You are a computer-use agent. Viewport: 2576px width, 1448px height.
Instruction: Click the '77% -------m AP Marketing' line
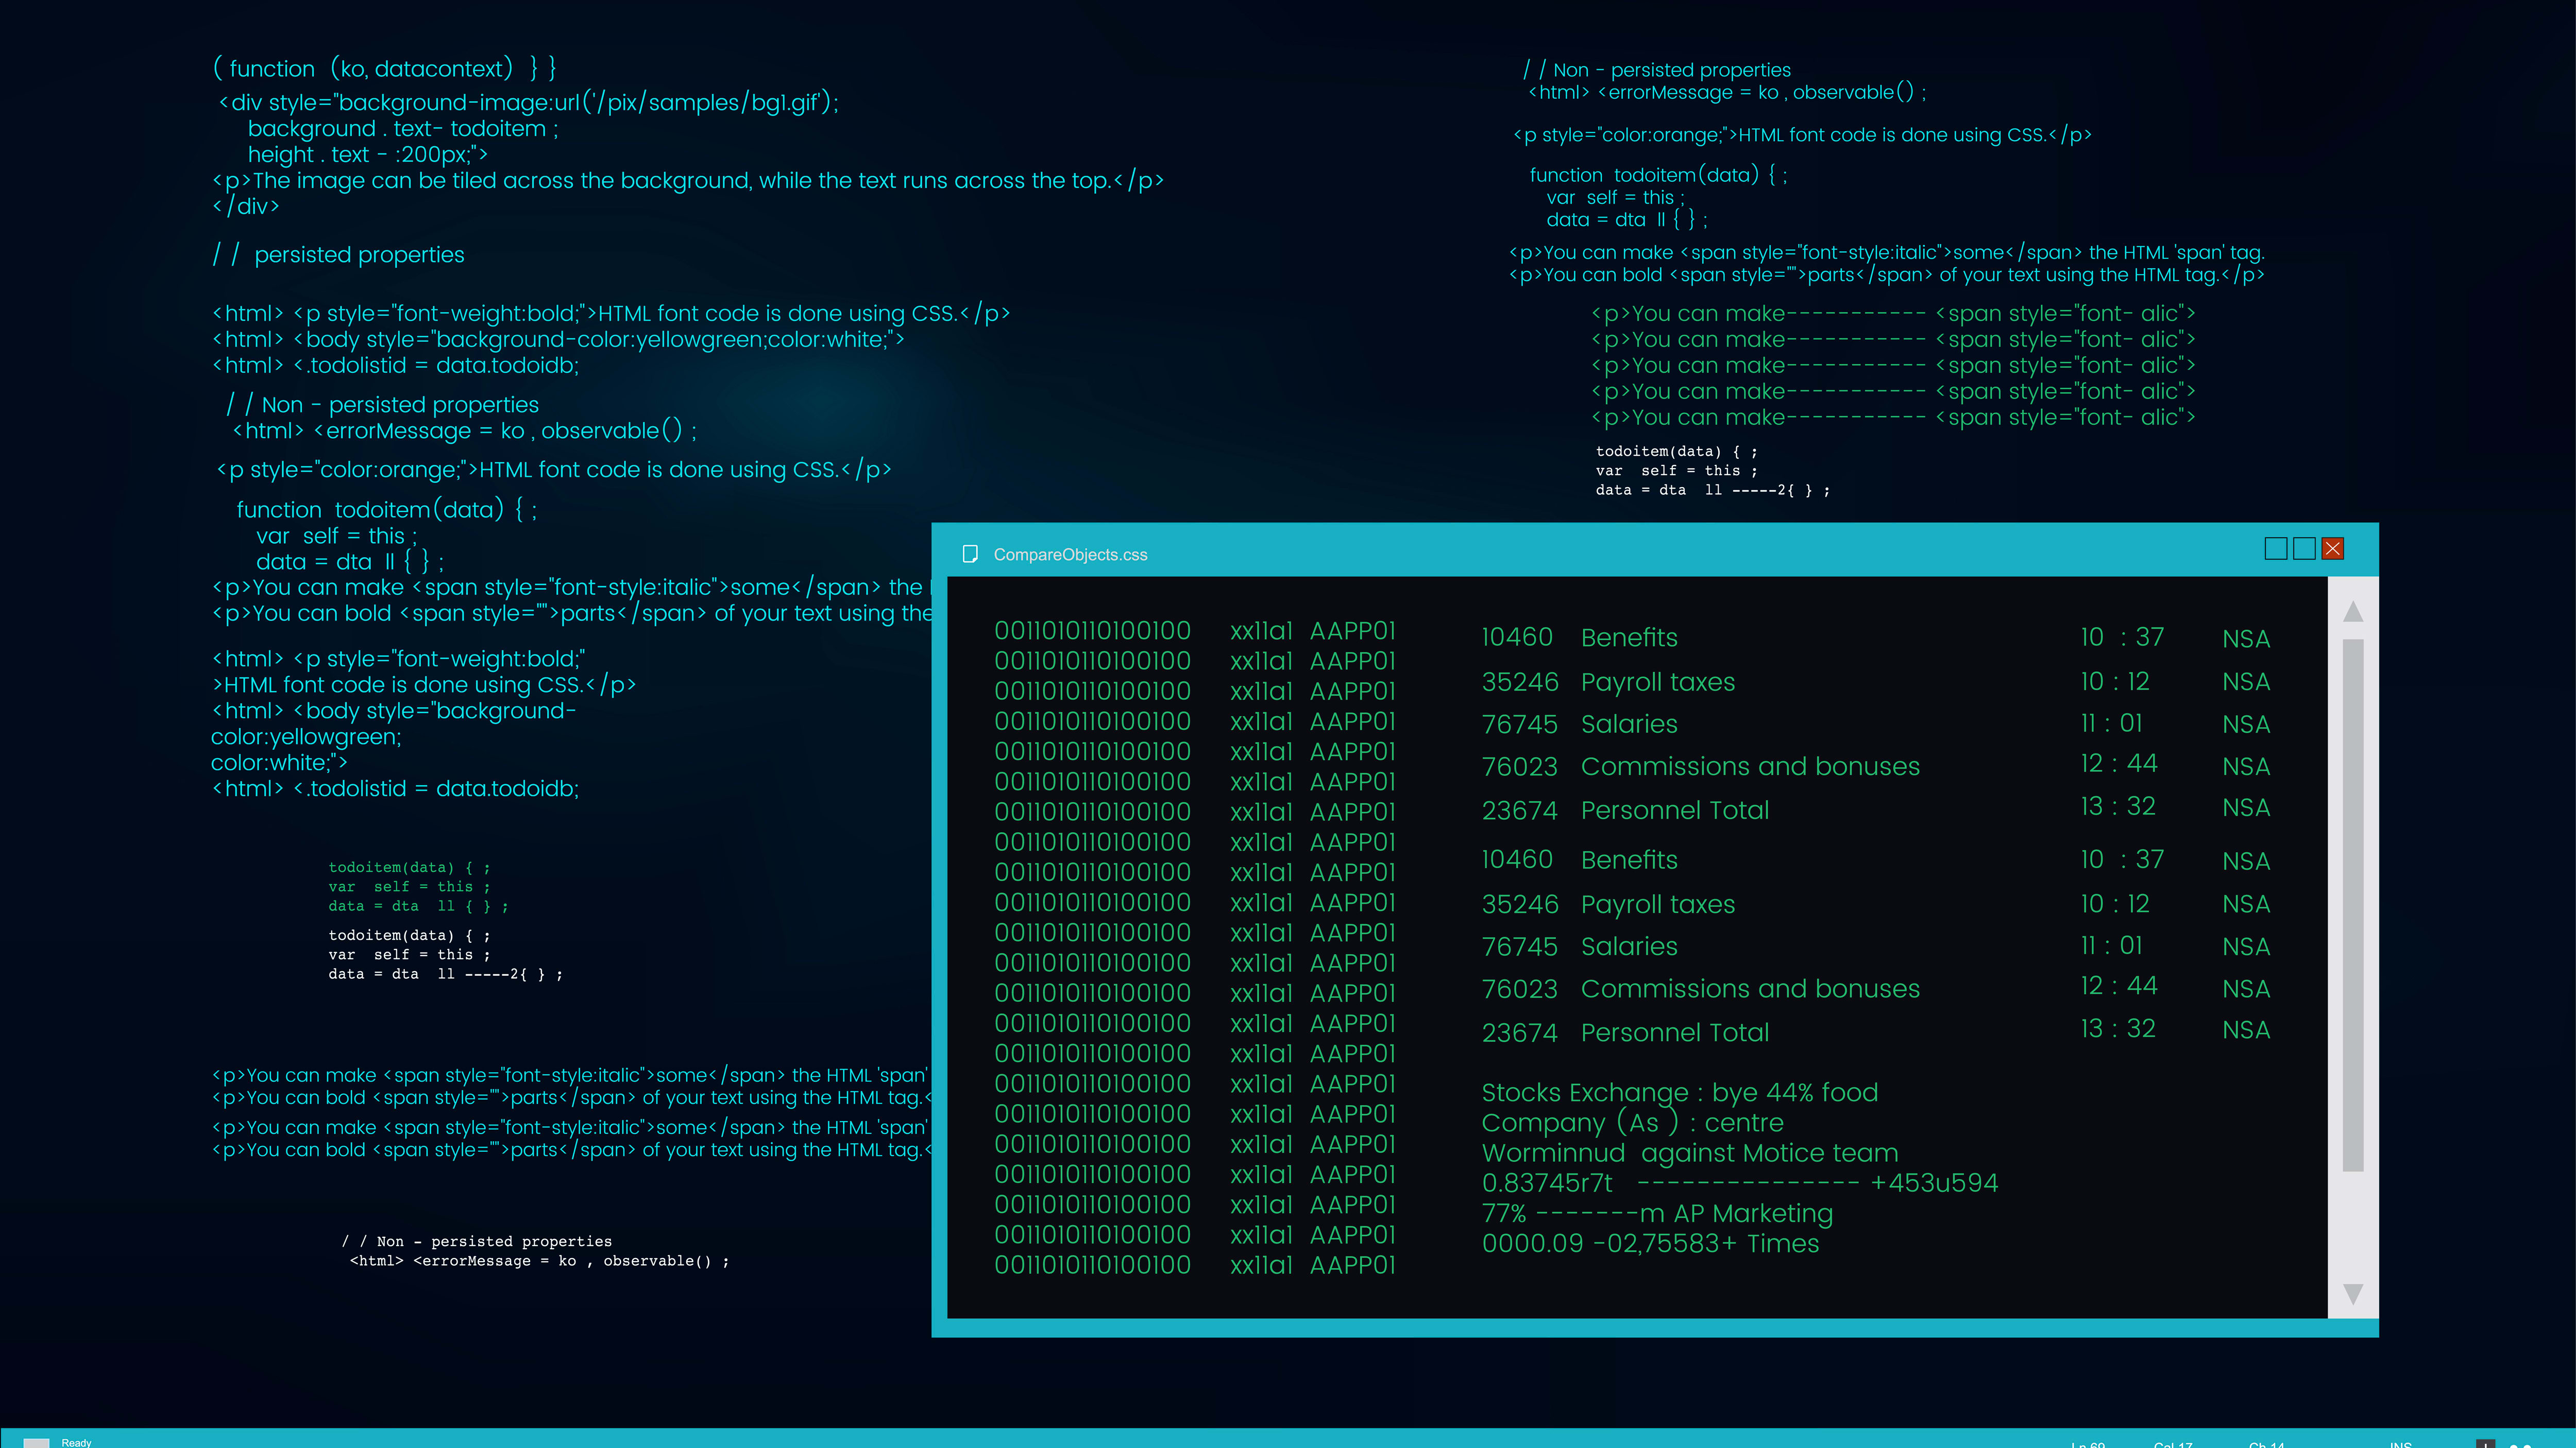click(1657, 1214)
